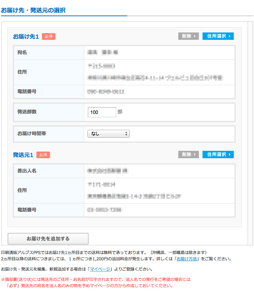Image resolution: width=254 pixels, height=295 pixels.
Task: Click the 必須 badge next to お届け先1
Action: tap(49, 37)
